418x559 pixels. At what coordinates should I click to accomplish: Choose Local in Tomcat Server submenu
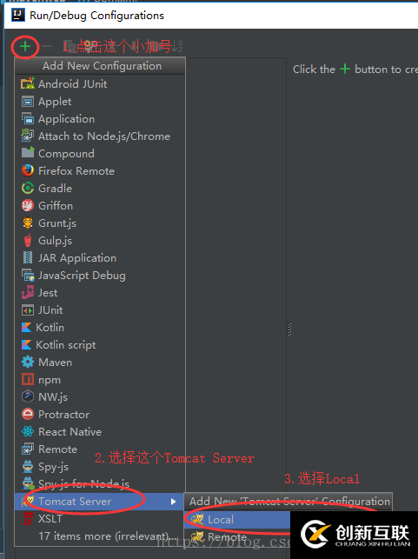237,519
